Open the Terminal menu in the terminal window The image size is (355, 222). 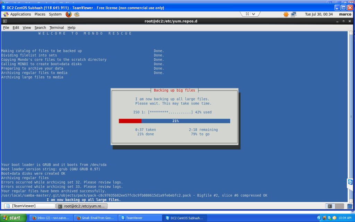(x=57, y=27)
